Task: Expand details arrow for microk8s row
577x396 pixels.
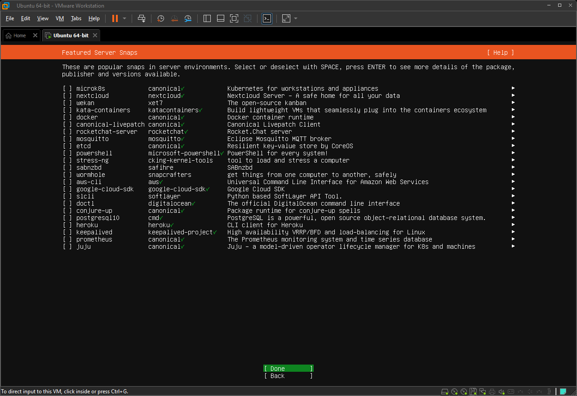Action: point(513,88)
